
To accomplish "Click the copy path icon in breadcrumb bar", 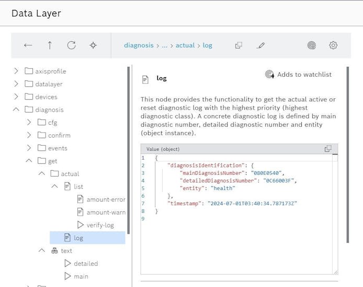I will pos(239,45).
